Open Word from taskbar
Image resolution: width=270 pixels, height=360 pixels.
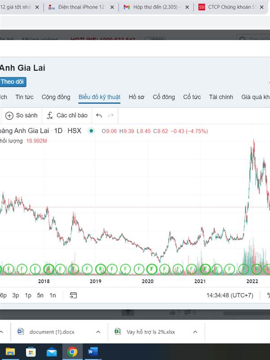93,351
